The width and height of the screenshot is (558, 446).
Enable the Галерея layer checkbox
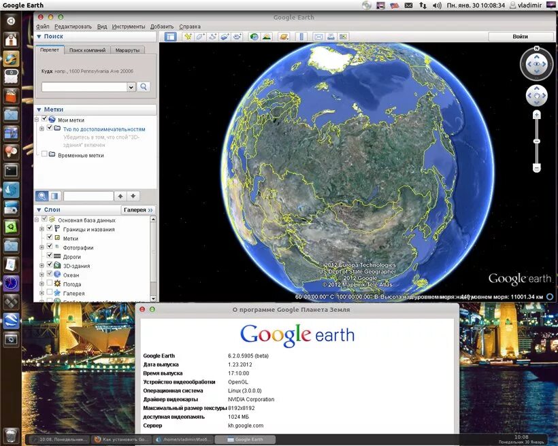point(50,292)
